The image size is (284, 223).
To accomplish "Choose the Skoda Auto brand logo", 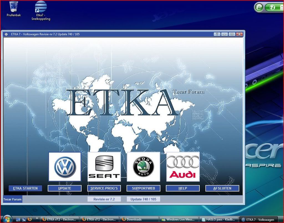I will click(x=143, y=167).
